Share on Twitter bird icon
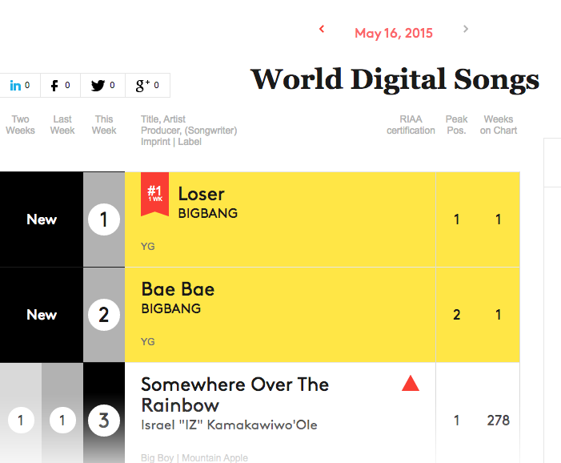The height and width of the screenshot is (463, 561). pyautogui.click(x=98, y=86)
